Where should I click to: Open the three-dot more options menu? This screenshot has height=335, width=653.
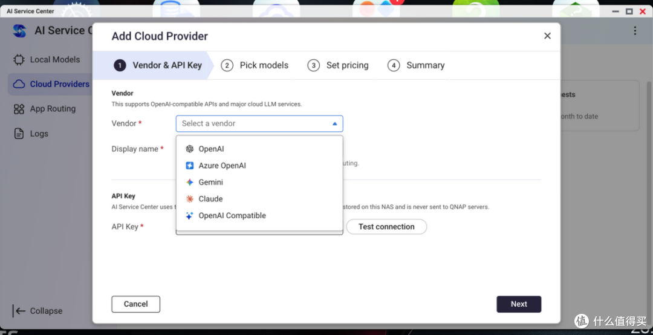635,30
